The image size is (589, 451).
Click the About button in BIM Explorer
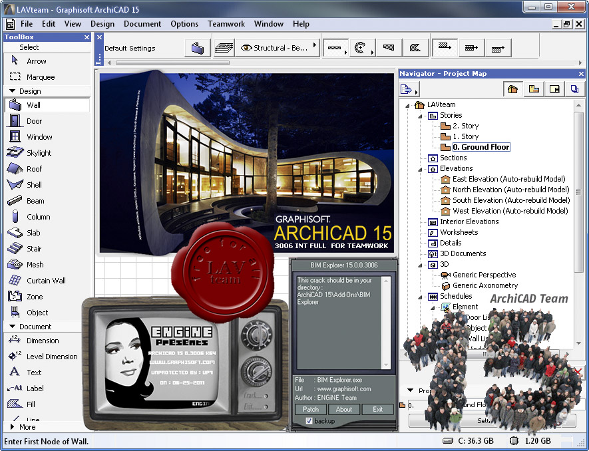(x=343, y=409)
